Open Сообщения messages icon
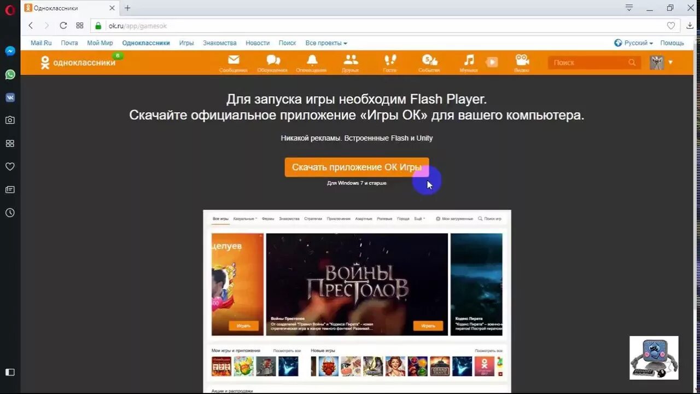 (x=234, y=63)
